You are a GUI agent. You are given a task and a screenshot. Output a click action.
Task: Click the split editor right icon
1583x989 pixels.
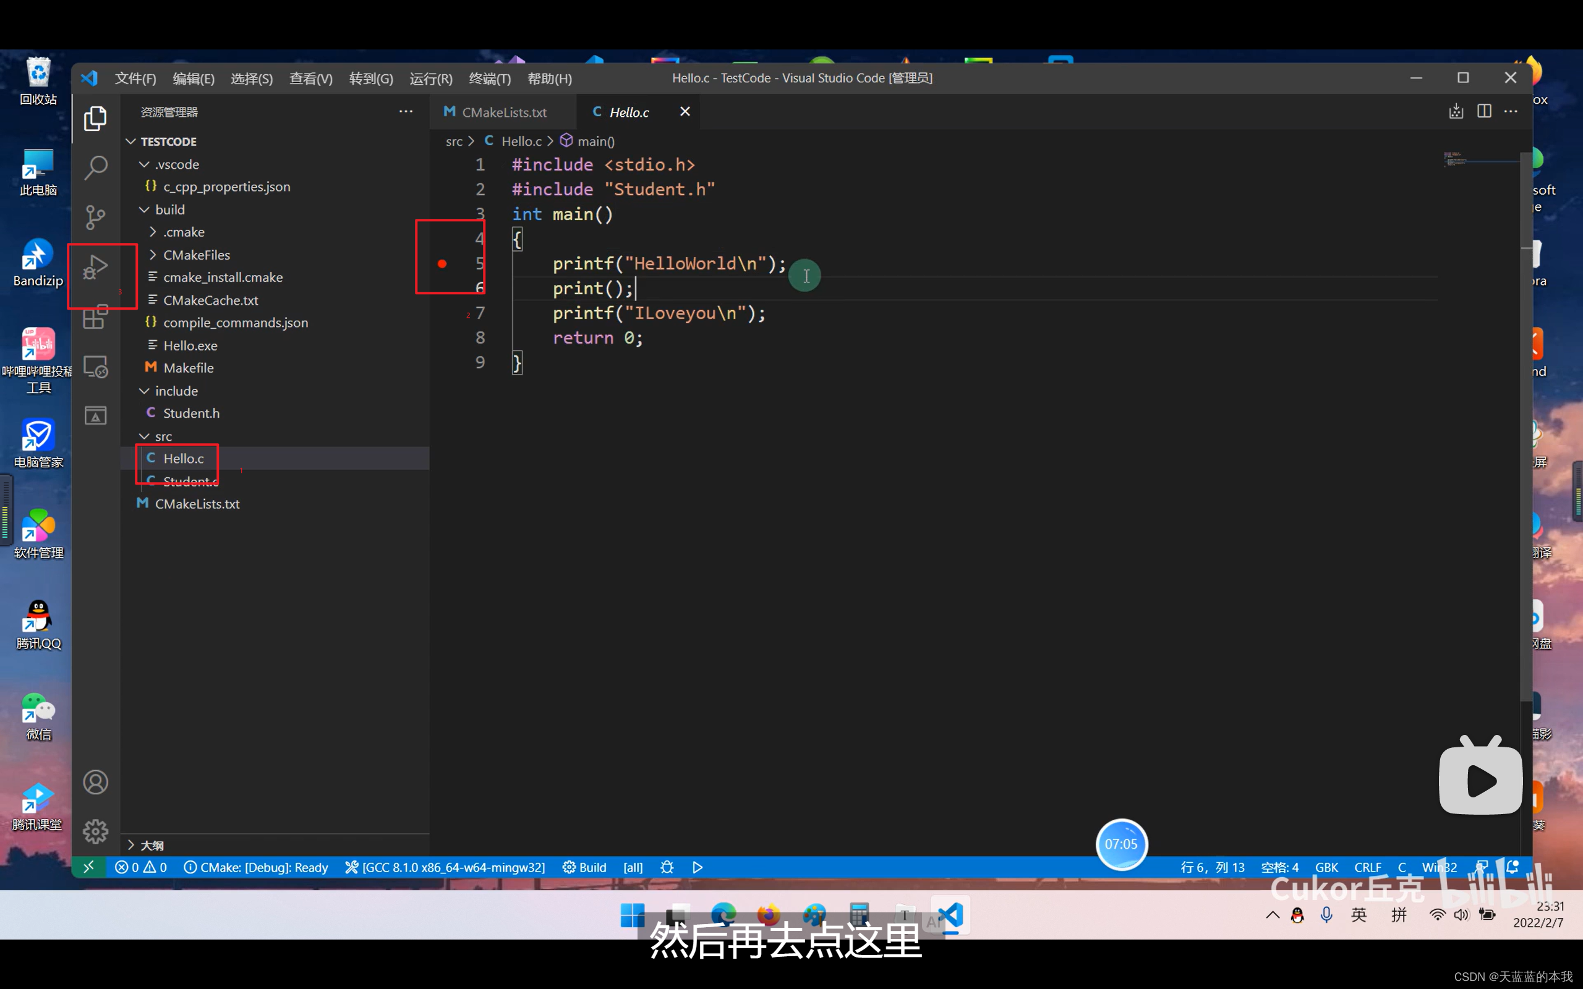1483,111
